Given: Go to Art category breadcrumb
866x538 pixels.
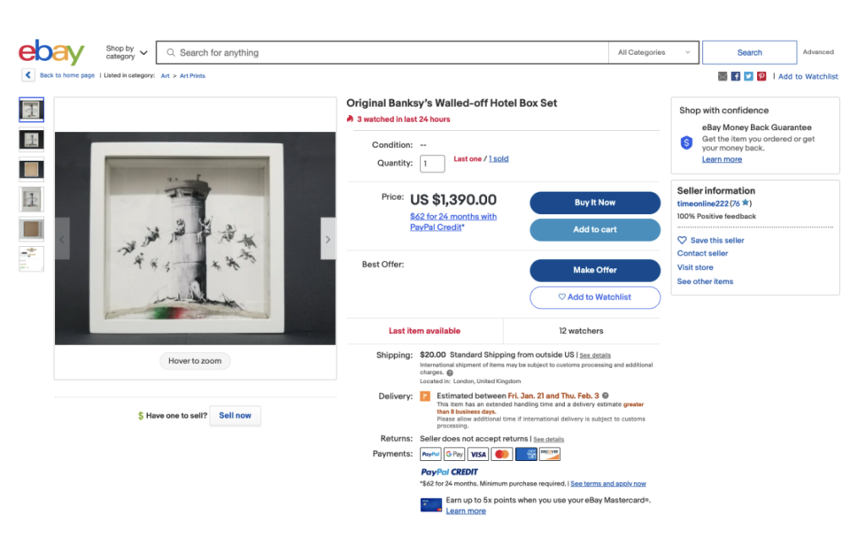Looking at the screenshot, I should 166,76.
